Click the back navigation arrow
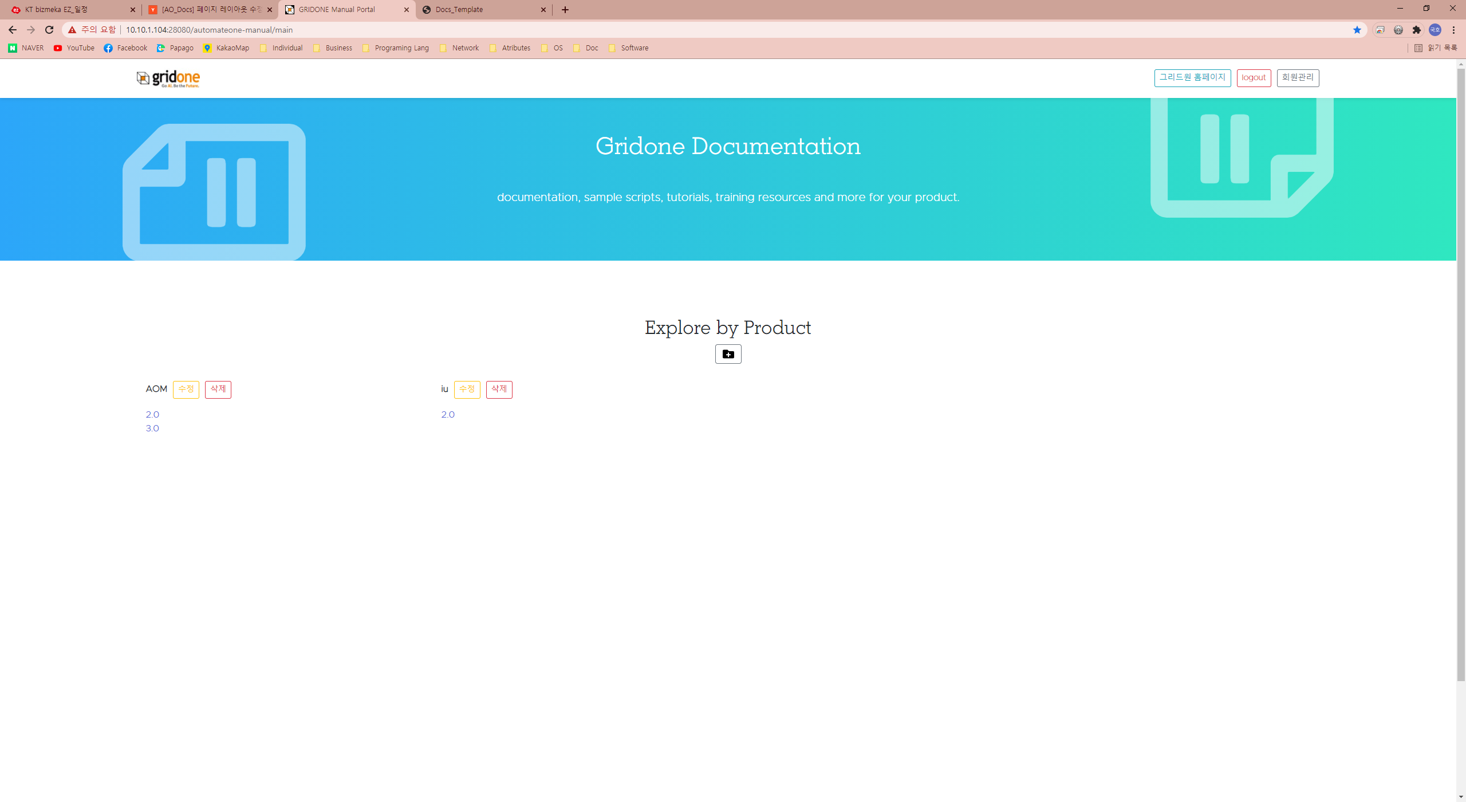Image resolution: width=1466 pixels, height=802 pixels. point(13,30)
